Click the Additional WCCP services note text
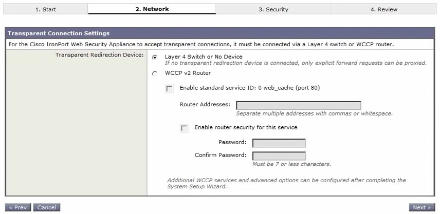Screen dimensions: 440x214 coord(286,183)
